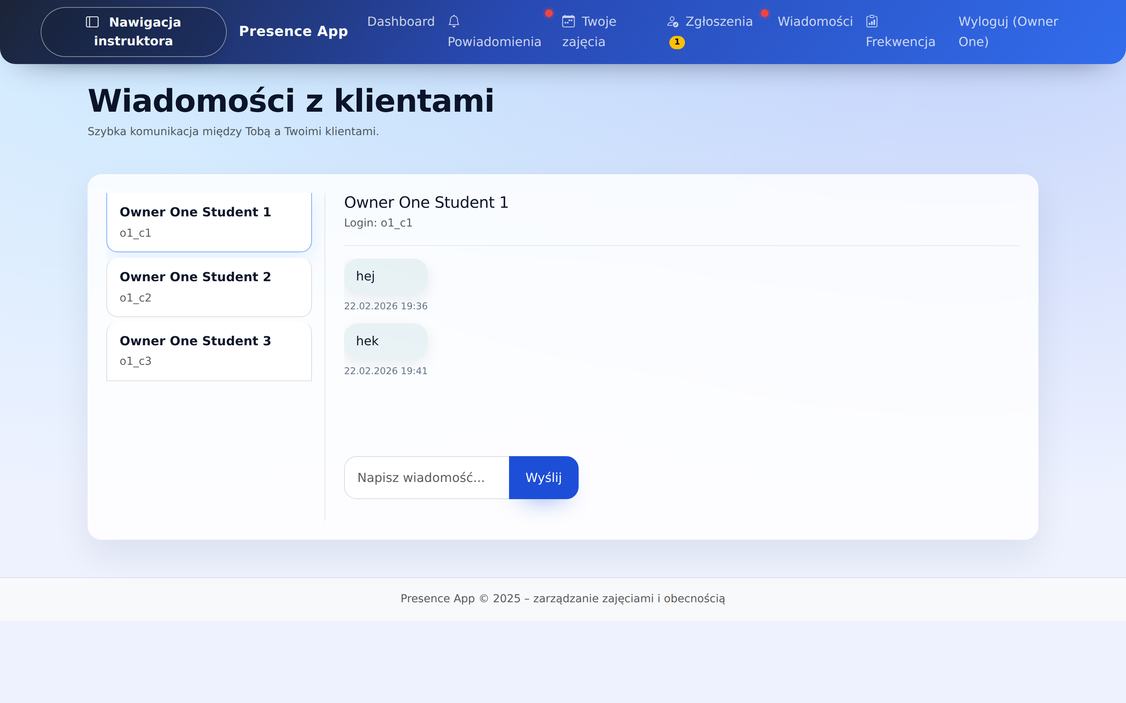This screenshot has width=1126, height=703.
Task: Click the calendar icon beside Twoje zajęcia
Action: click(568, 21)
